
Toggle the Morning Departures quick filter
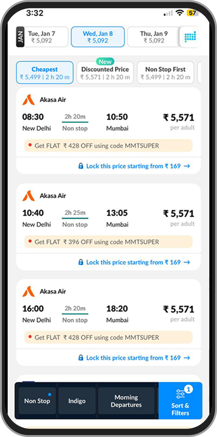[x=126, y=401]
